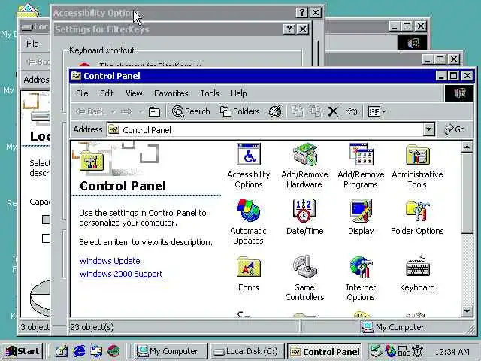Click the Up one level toolbar icon

(154, 111)
